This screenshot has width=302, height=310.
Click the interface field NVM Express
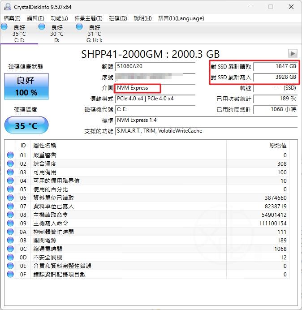[x=155, y=88]
